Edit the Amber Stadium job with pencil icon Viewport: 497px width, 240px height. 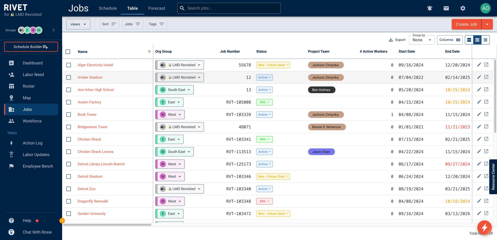click(479, 77)
